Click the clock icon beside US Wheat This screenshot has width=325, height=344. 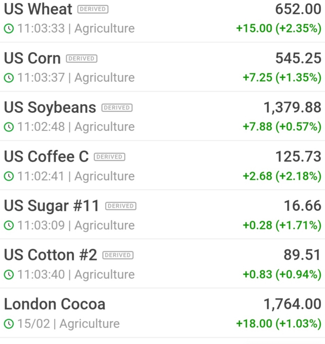[9, 29]
